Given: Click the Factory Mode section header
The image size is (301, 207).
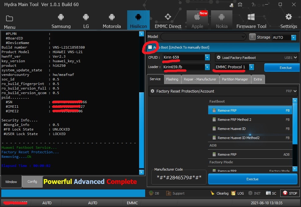Looking at the screenshot, I should [221, 162].
